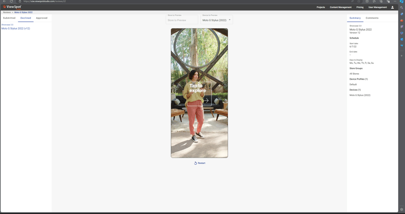Open the Projects menu
This screenshot has width=405, height=214.
(x=321, y=7)
